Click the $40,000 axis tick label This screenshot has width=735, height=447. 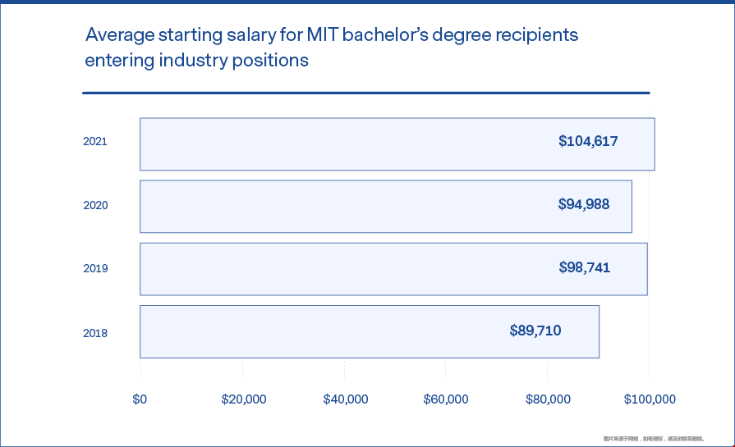pos(346,399)
